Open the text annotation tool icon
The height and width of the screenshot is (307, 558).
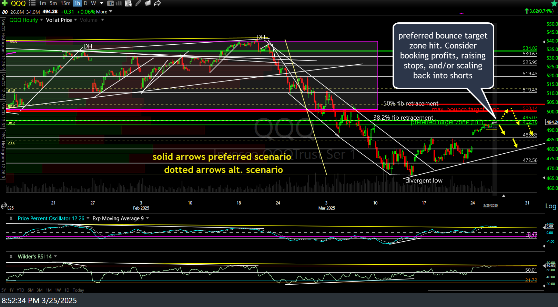pyautogui.click(x=111, y=3)
